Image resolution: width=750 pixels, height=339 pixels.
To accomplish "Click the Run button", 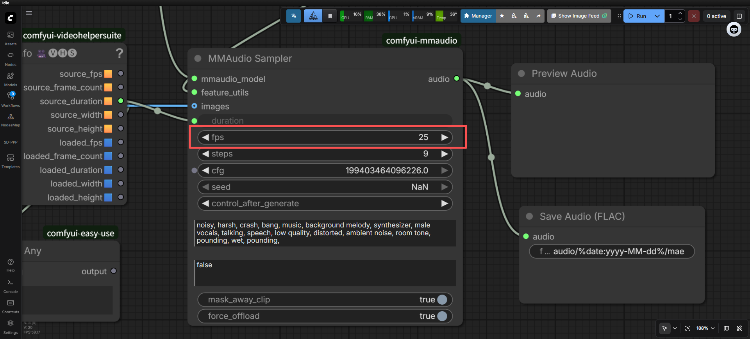I will [637, 16].
